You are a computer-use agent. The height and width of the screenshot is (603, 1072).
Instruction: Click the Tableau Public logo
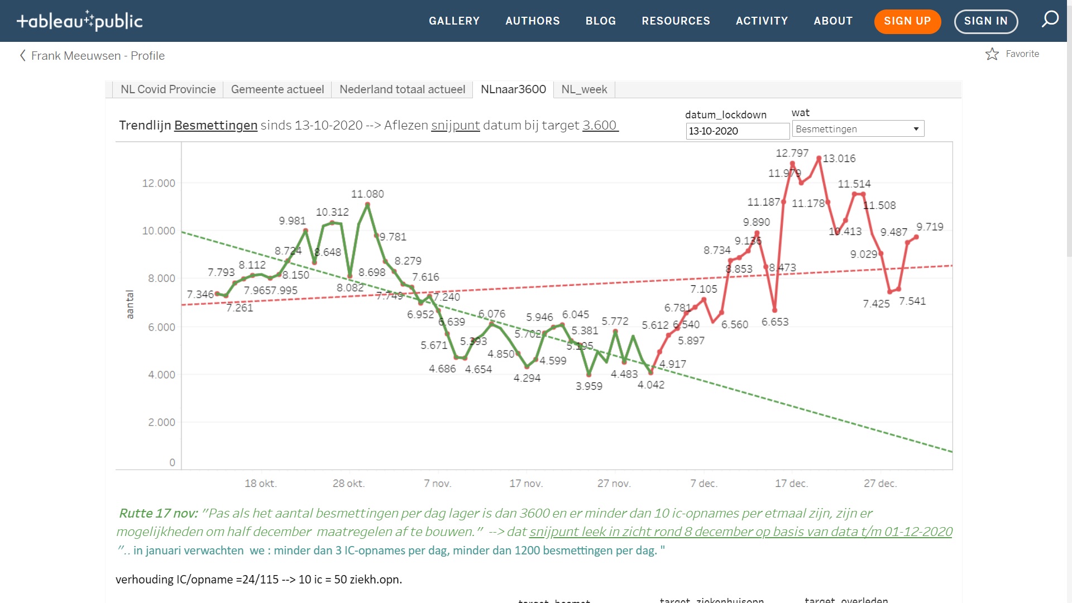coord(80,21)
